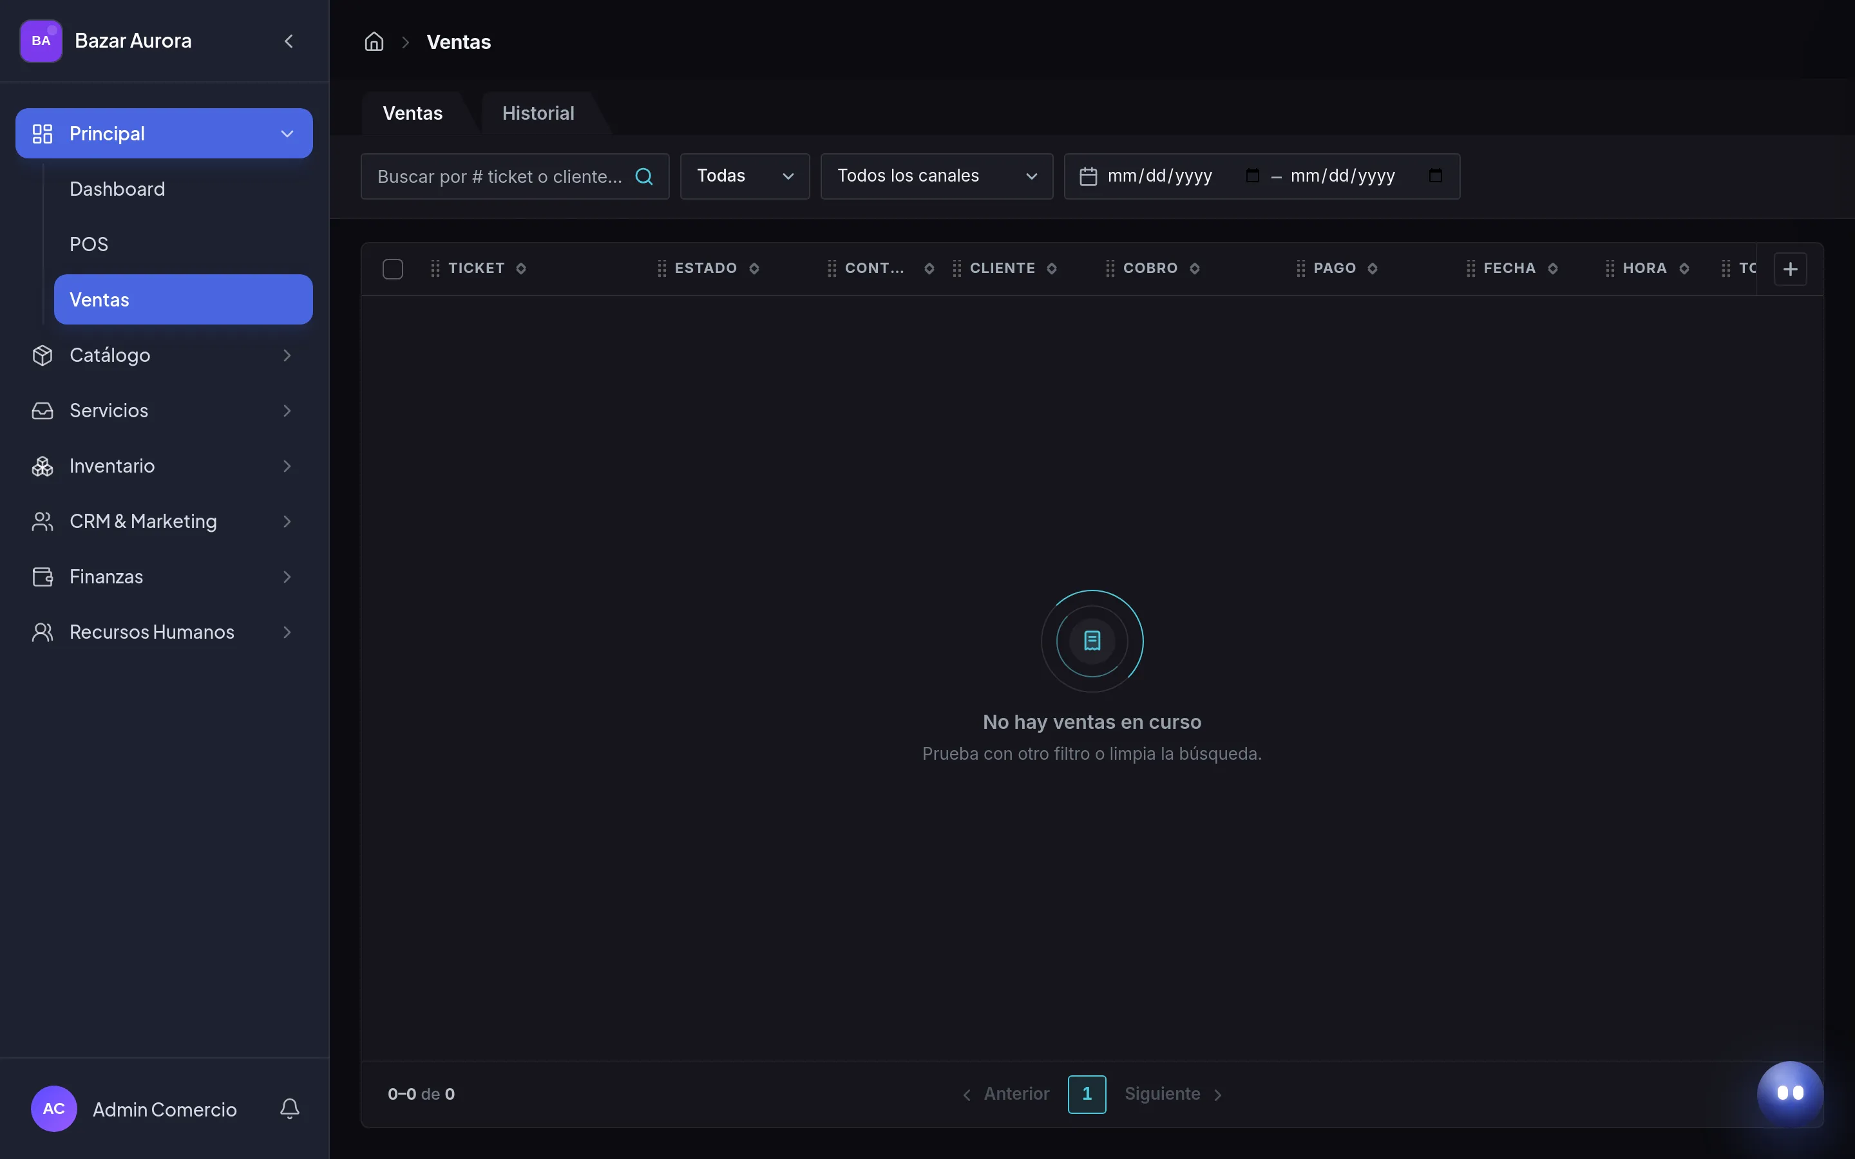This screenshot has width=1855, height=1159.
Task: Expand the CRM & Marketing section
Action: point(164,522)
